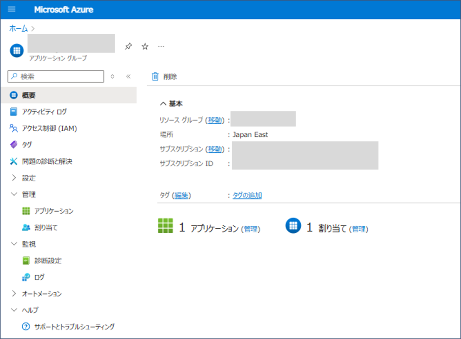This screenshot has height=339, width=461.
Task: Click 管理 link next to アプリケーション
Action: coord(250,229)
